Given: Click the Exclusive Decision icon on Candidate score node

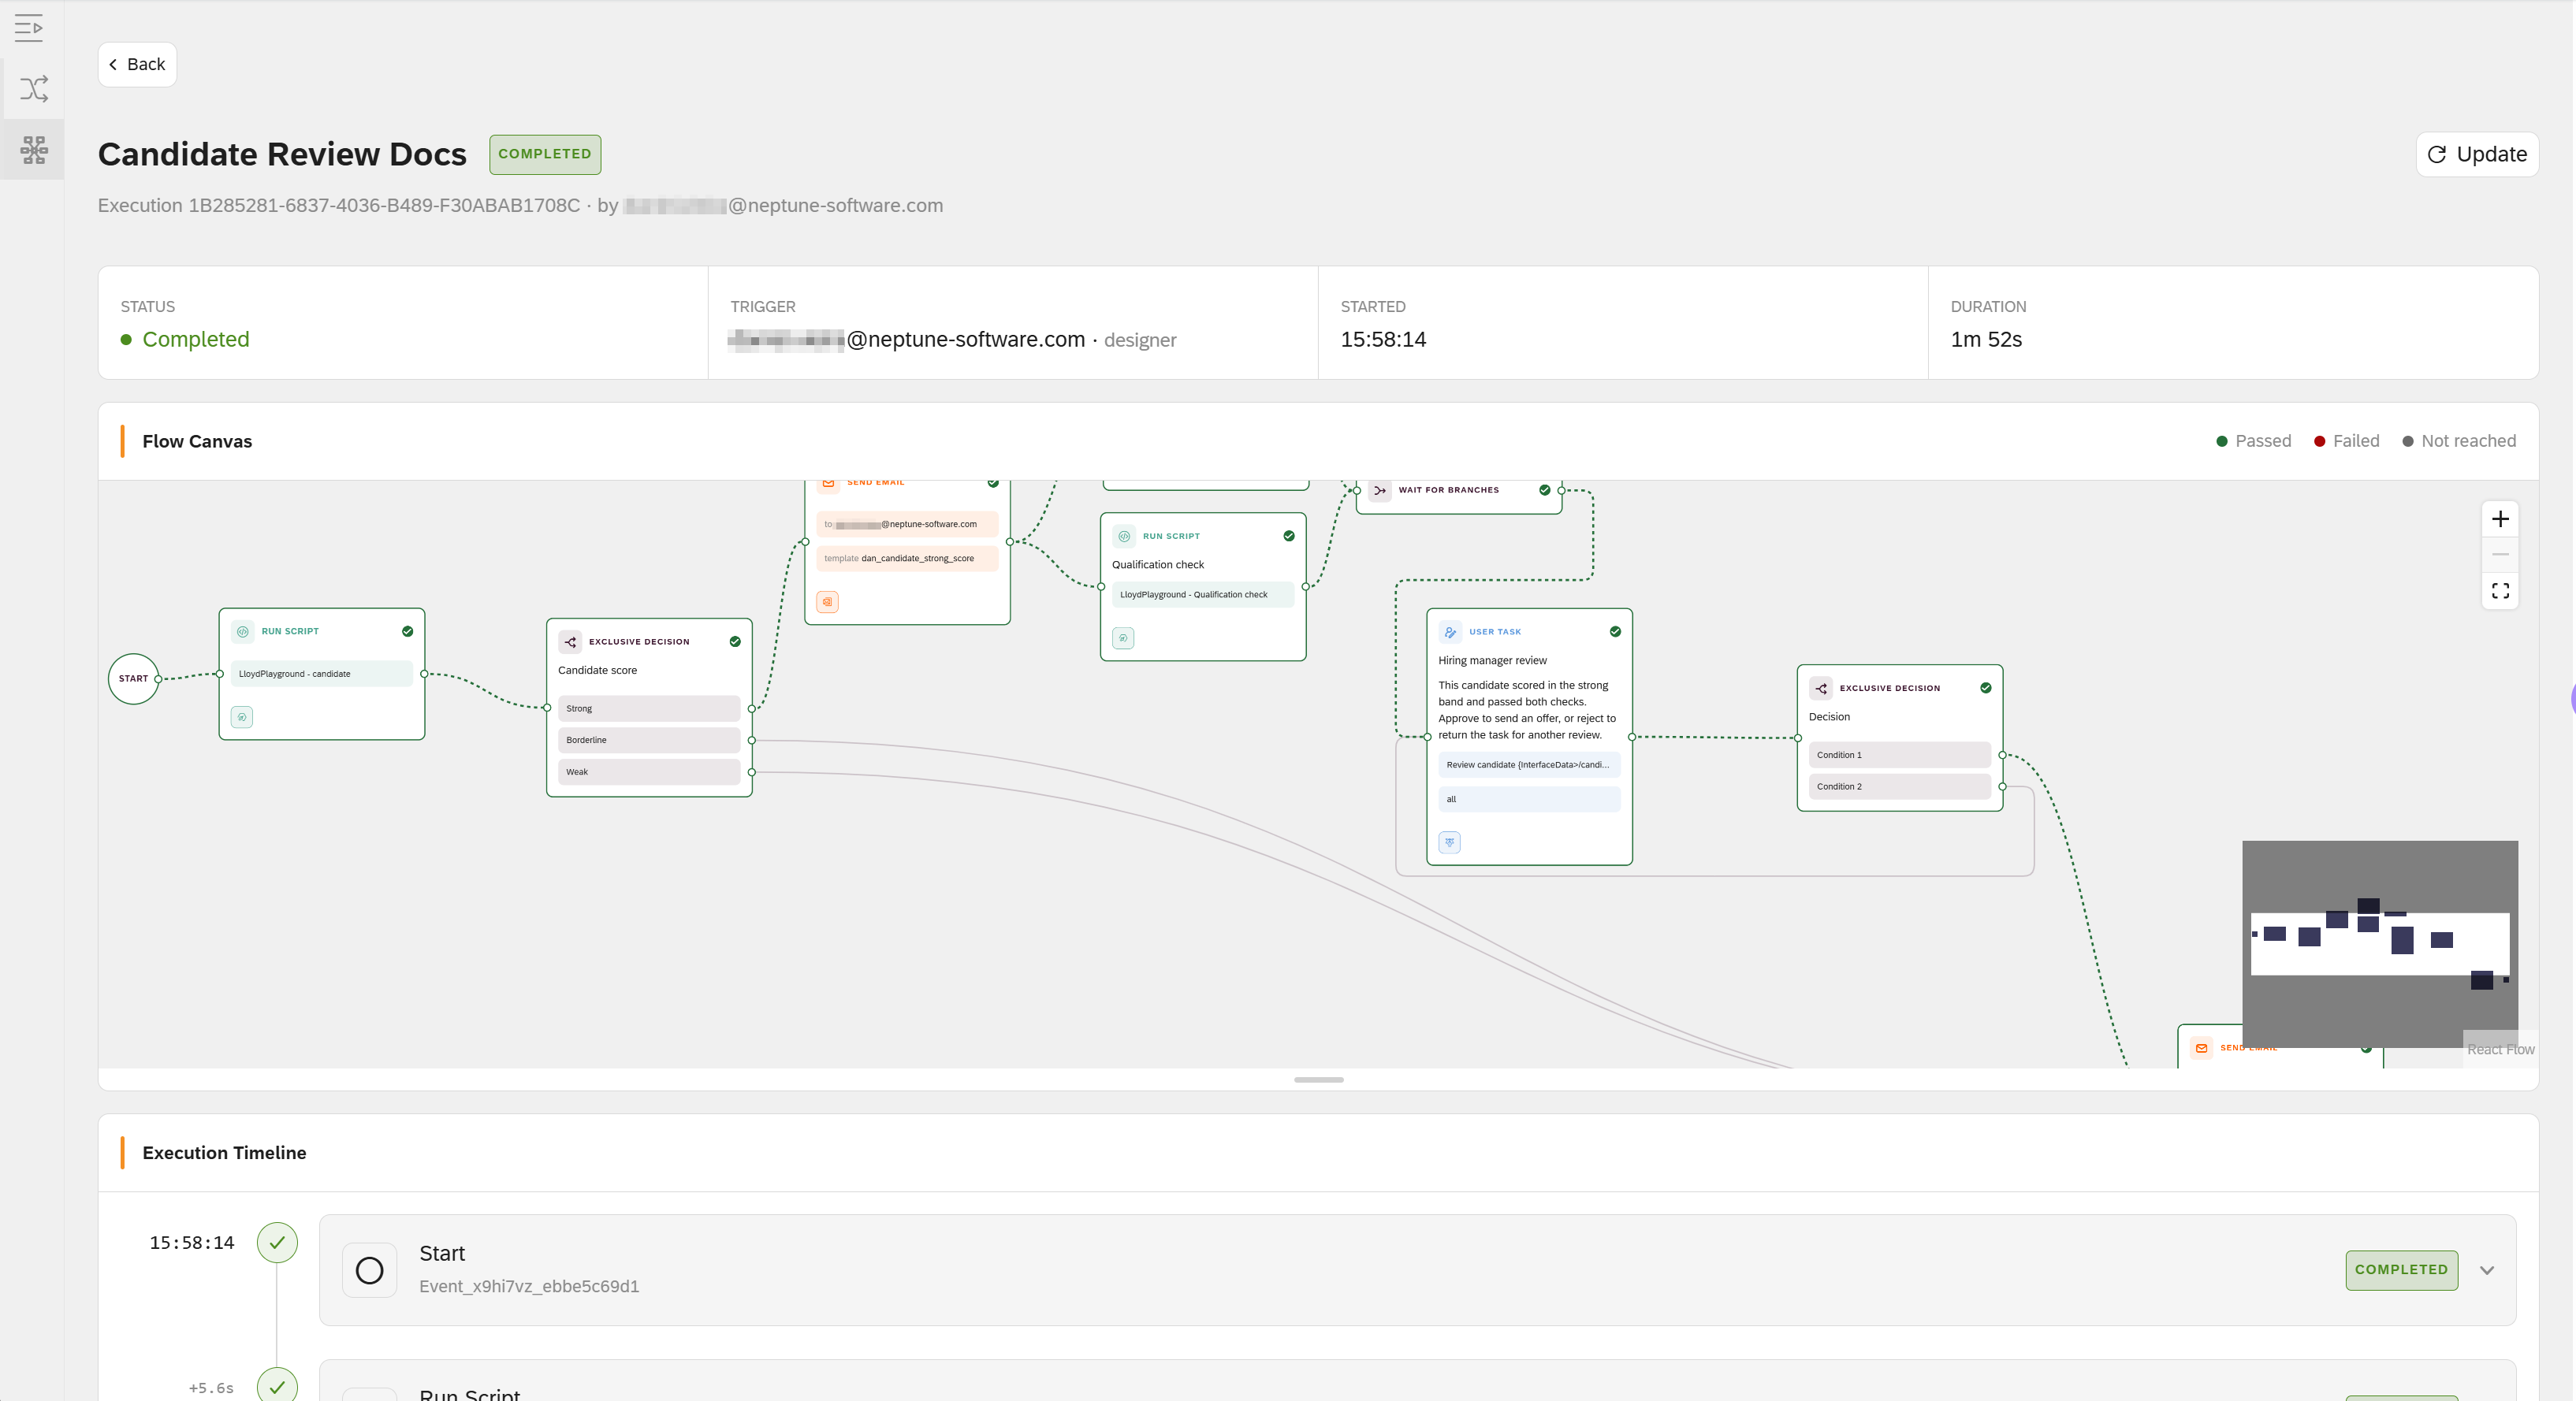Looking at the screenshot, I should coord(570,641).
